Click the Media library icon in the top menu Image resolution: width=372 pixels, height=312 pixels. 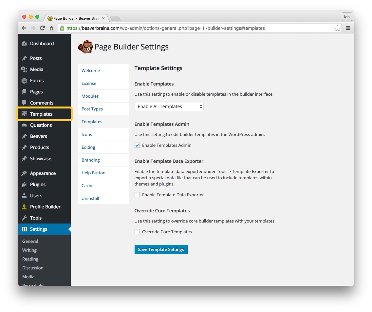click(24, 69)
